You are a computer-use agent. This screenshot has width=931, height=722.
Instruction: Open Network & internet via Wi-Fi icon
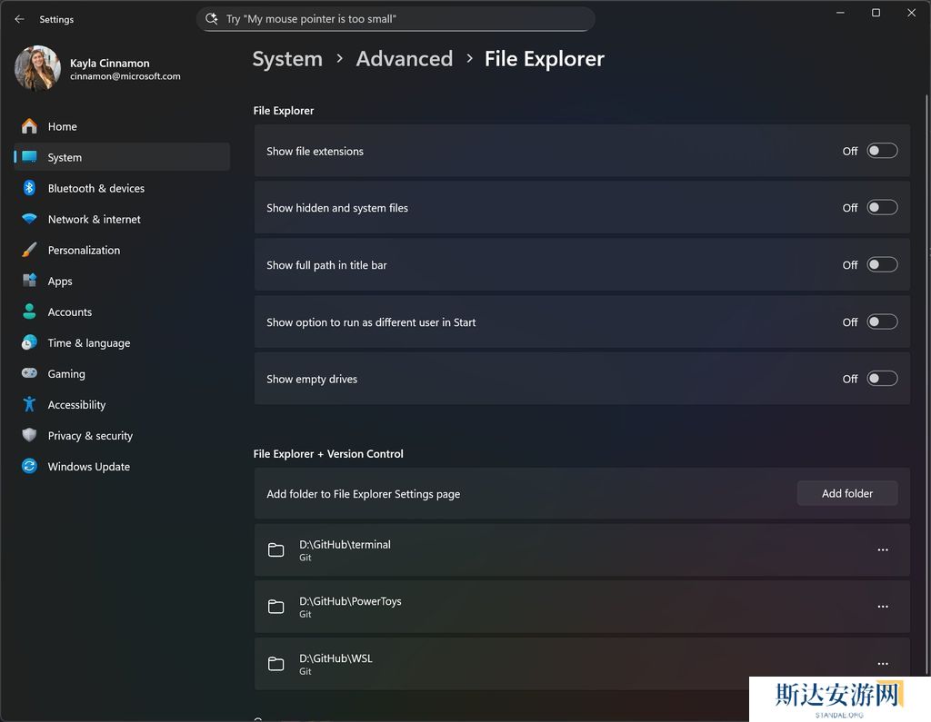[29, 219]
